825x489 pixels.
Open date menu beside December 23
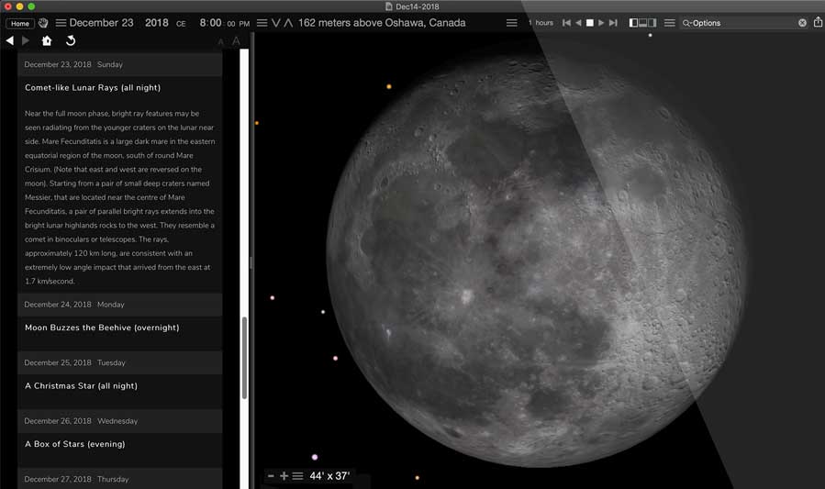[x=61, y=23]
